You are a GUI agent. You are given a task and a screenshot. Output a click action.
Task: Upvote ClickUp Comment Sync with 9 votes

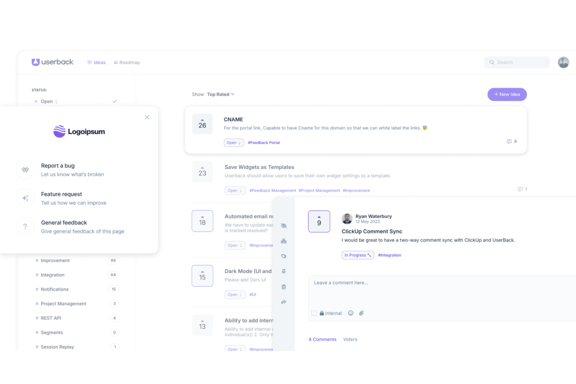point(319,221)
